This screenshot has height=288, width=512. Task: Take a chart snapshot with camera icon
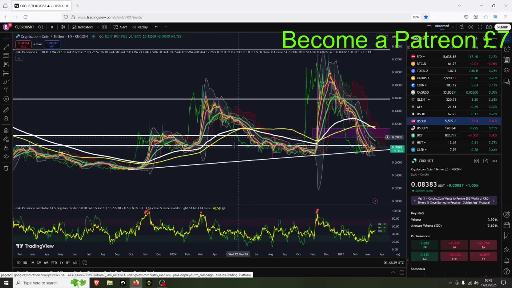(489, 27)
